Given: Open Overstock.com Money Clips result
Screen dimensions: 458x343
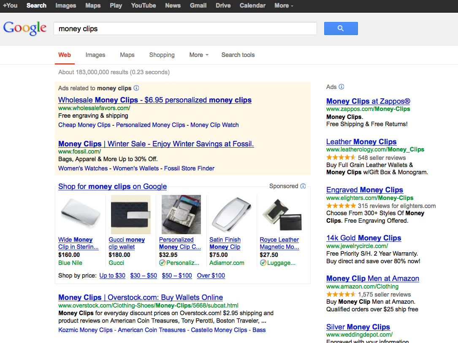Looking at the screenshot, I should 141,297.
